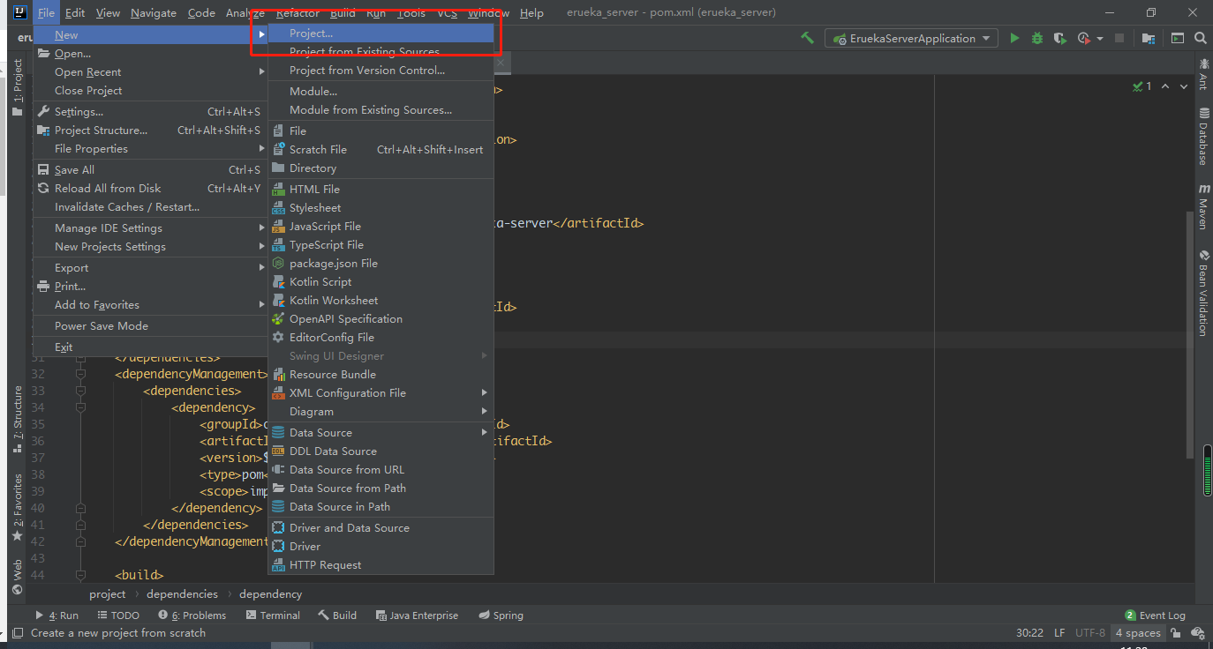Choose Kotlin Script entry
This screenshot has width=1213, height=649.
click(x=380, y=282)
